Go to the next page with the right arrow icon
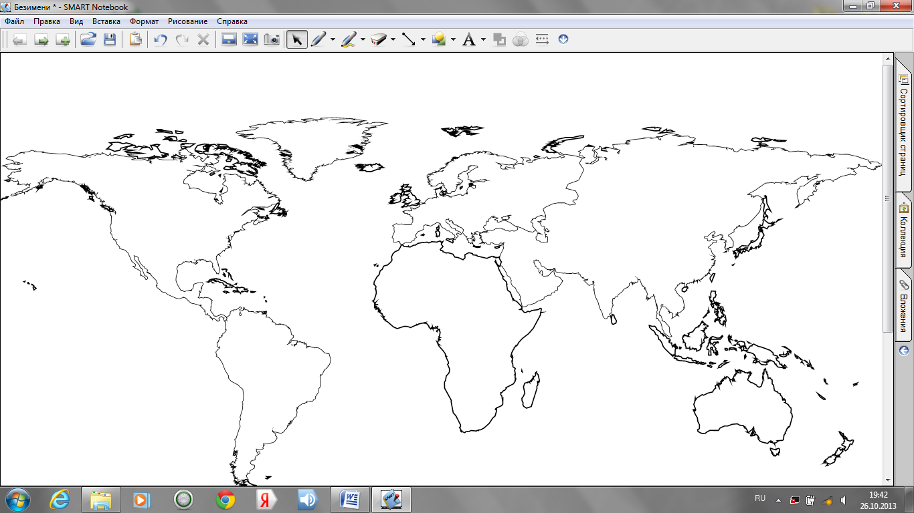The height and width of the screenshot is (513, 914). click(41, 39)
